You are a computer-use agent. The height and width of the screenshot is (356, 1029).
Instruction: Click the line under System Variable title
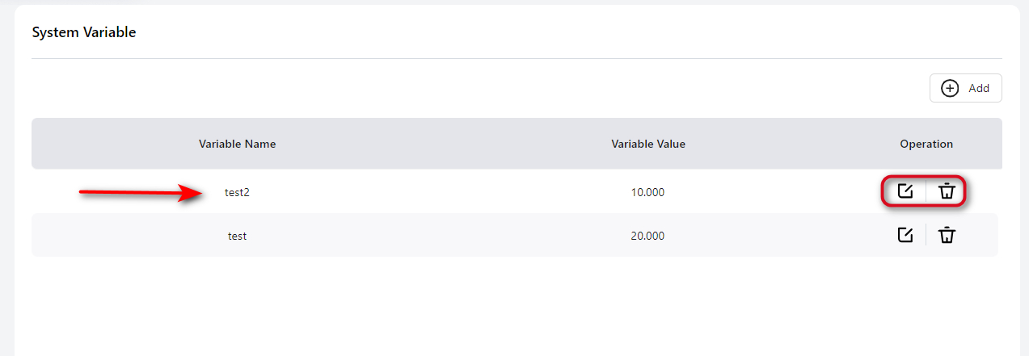click(516, 58)
